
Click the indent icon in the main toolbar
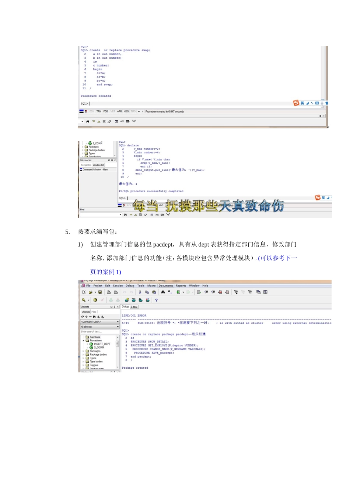pyautogui.click(x=206, y=292)
